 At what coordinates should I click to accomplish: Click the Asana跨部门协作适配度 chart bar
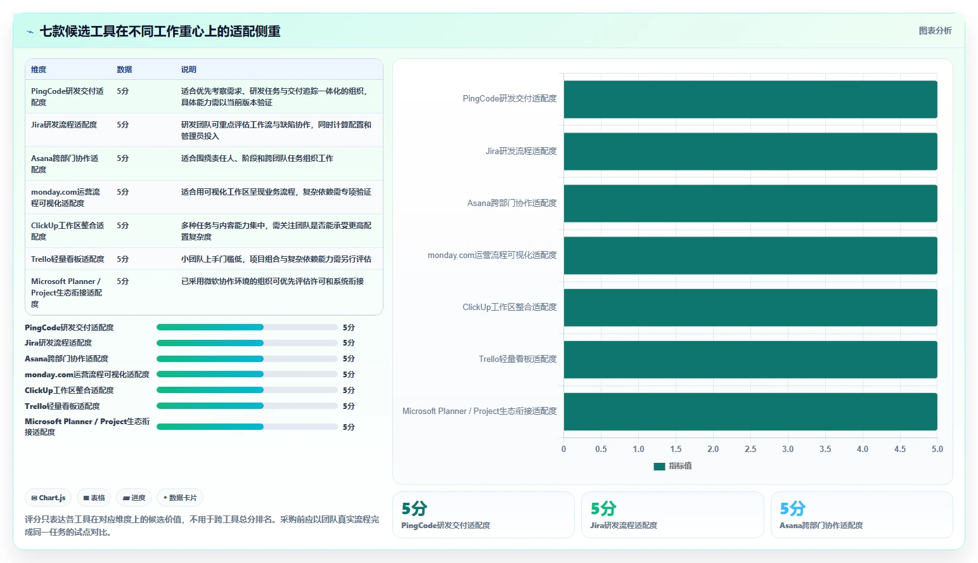(750, 203)
